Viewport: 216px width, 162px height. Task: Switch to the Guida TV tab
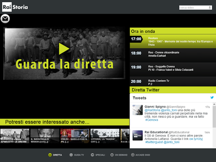coord(77,155)
